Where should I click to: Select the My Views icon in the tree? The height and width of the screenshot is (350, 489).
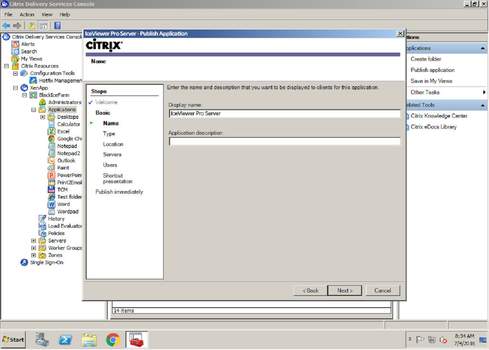click(x=15, y=59)
